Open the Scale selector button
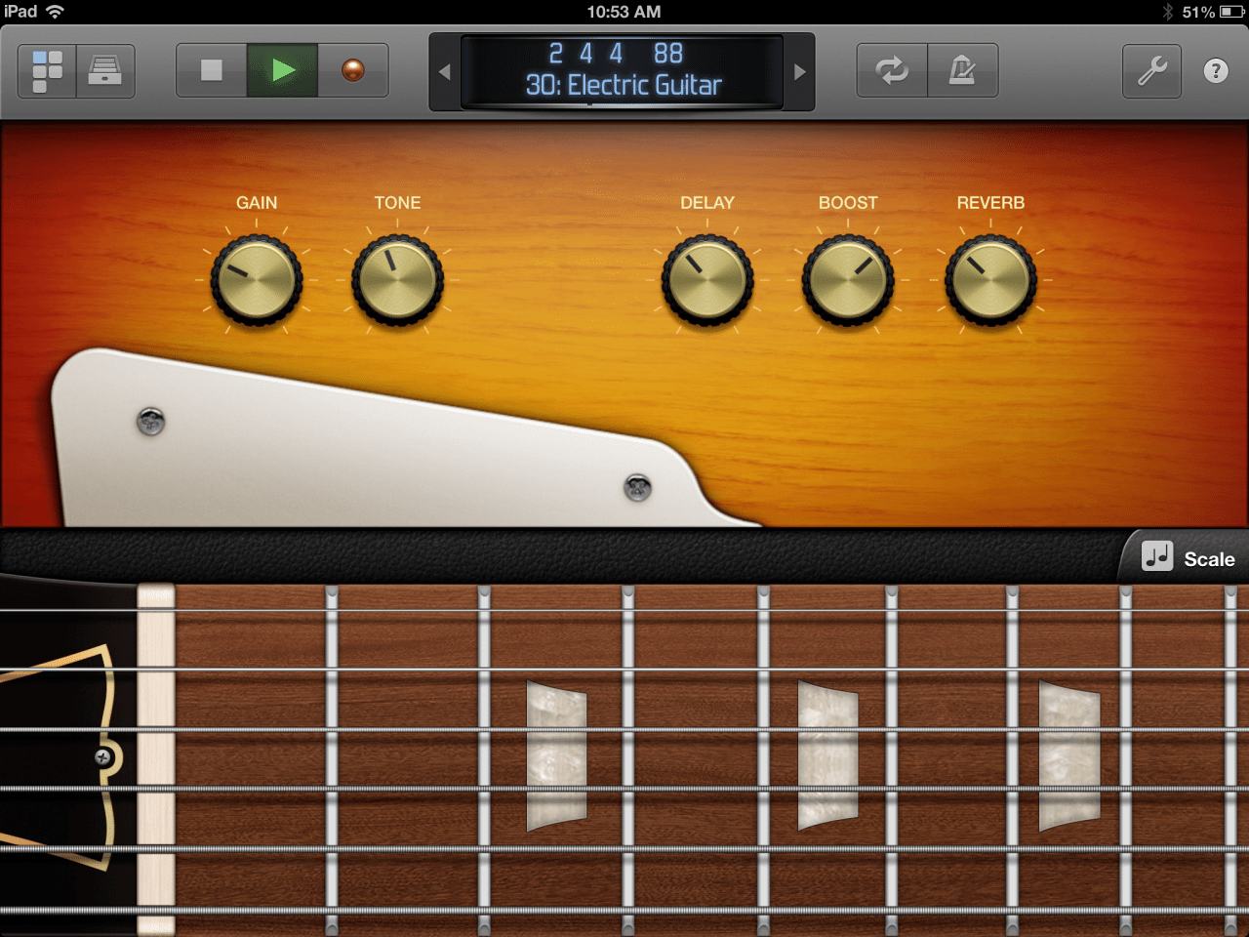This screenshot has width=1249, height=937. point(1189,558)
